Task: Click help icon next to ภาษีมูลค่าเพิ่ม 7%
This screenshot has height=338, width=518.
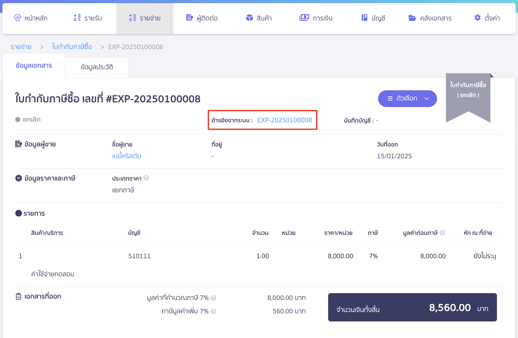Action: point(214,311)
